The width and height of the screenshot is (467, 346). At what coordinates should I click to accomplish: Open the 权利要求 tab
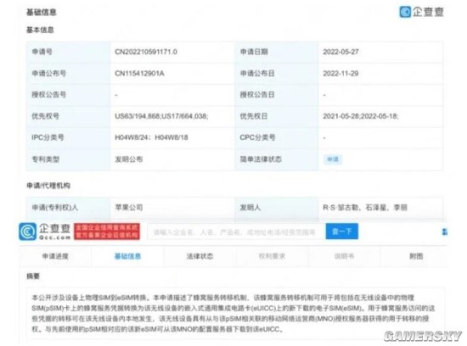272,256
